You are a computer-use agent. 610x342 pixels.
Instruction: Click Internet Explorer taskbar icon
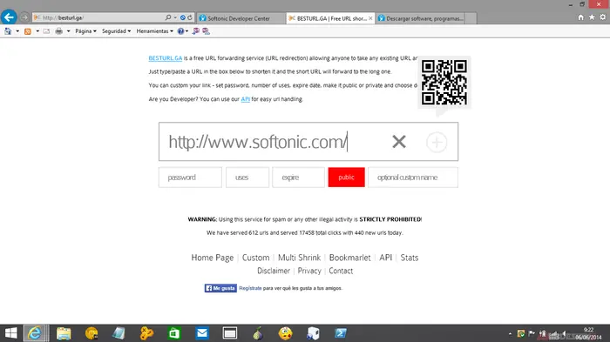[x=36, y=333]
